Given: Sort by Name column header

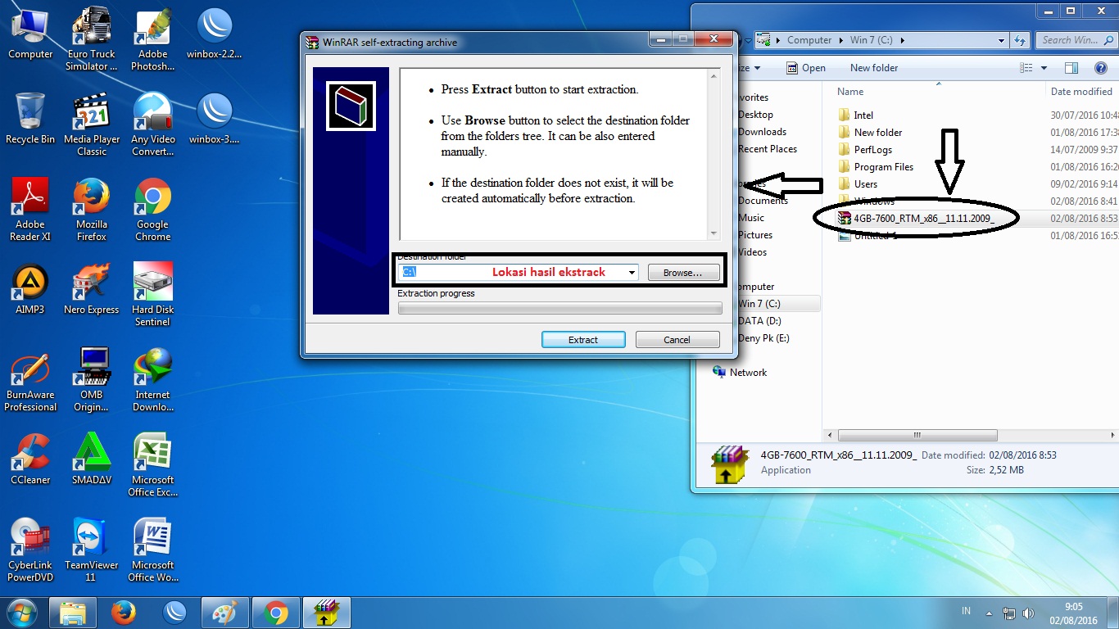Looking at the screenshot, I should click(850, 92).
